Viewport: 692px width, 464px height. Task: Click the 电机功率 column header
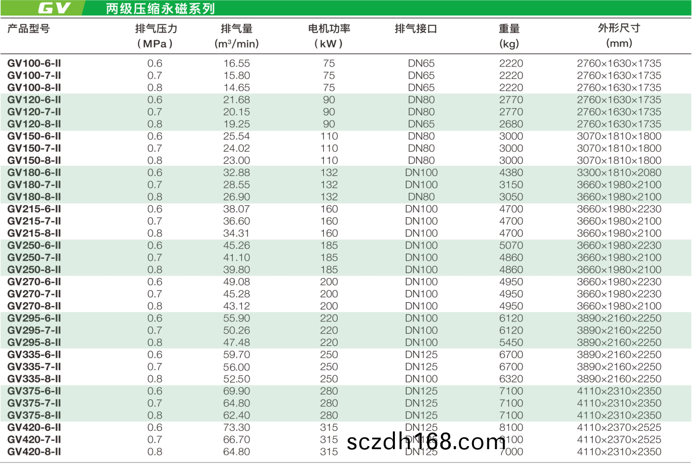coord(329,29)
